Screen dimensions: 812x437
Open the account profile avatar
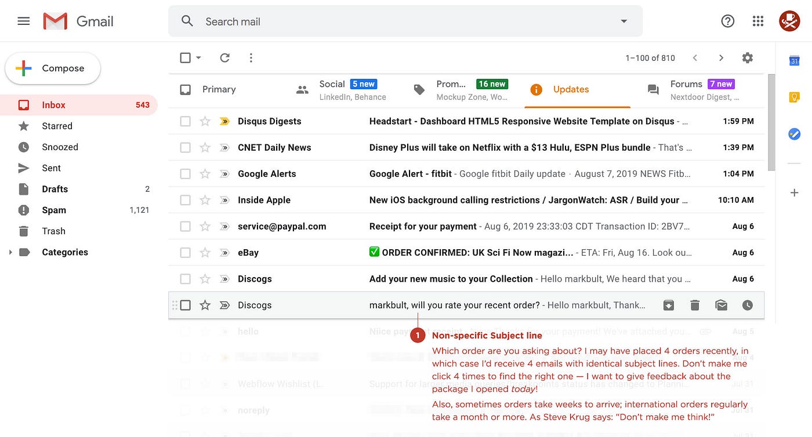pos(789,21)
